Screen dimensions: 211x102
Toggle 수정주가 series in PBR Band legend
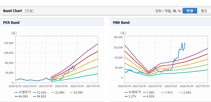133,92
